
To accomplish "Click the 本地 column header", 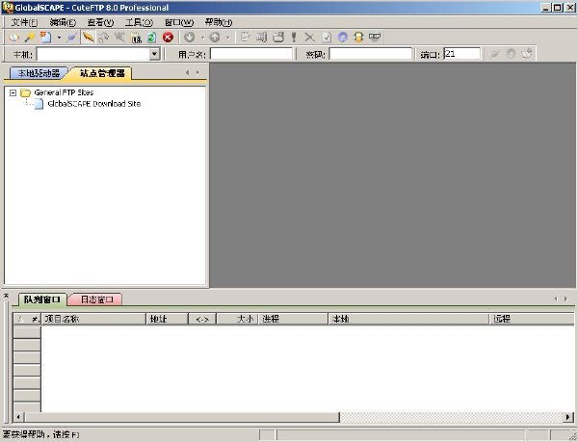I will [x=408, y=319].
